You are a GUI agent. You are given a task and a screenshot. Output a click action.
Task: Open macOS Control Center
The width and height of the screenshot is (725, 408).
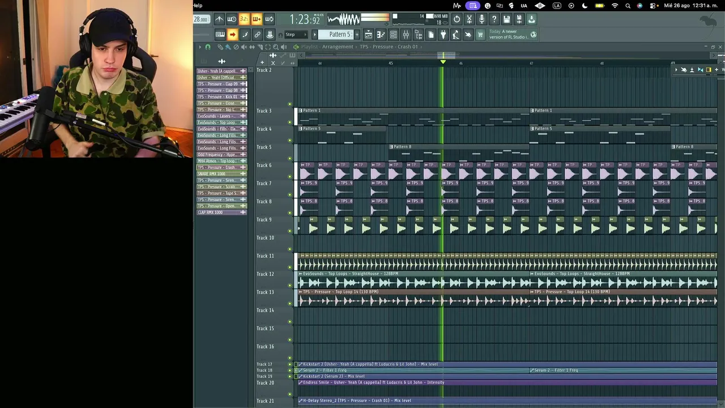[x=653, y=6]
